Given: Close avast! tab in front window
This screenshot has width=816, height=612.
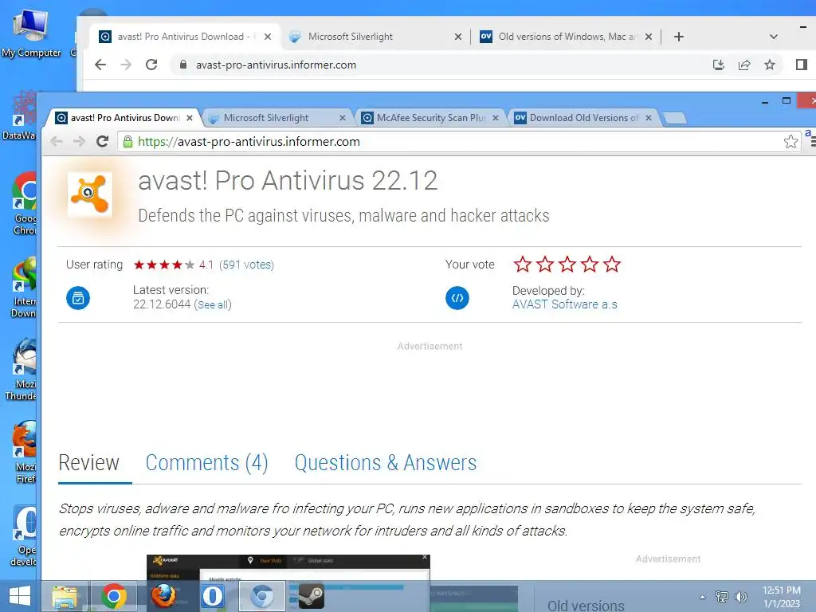Looking at the screenshot, I should click(x=190, y=118).
